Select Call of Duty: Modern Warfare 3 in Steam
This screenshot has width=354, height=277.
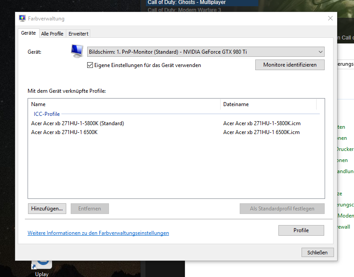184,10
